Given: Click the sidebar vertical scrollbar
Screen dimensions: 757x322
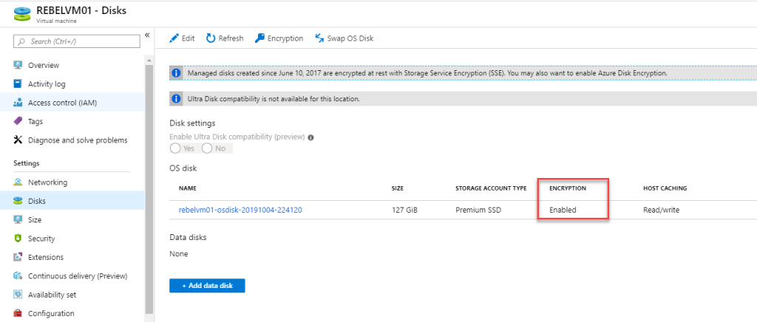Looking at the screenshot, I should pos(149,185).
